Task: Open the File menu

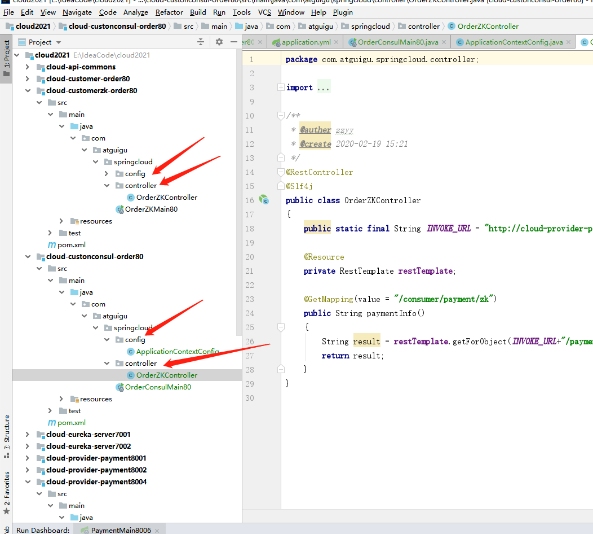Action: tap(8, 12)
